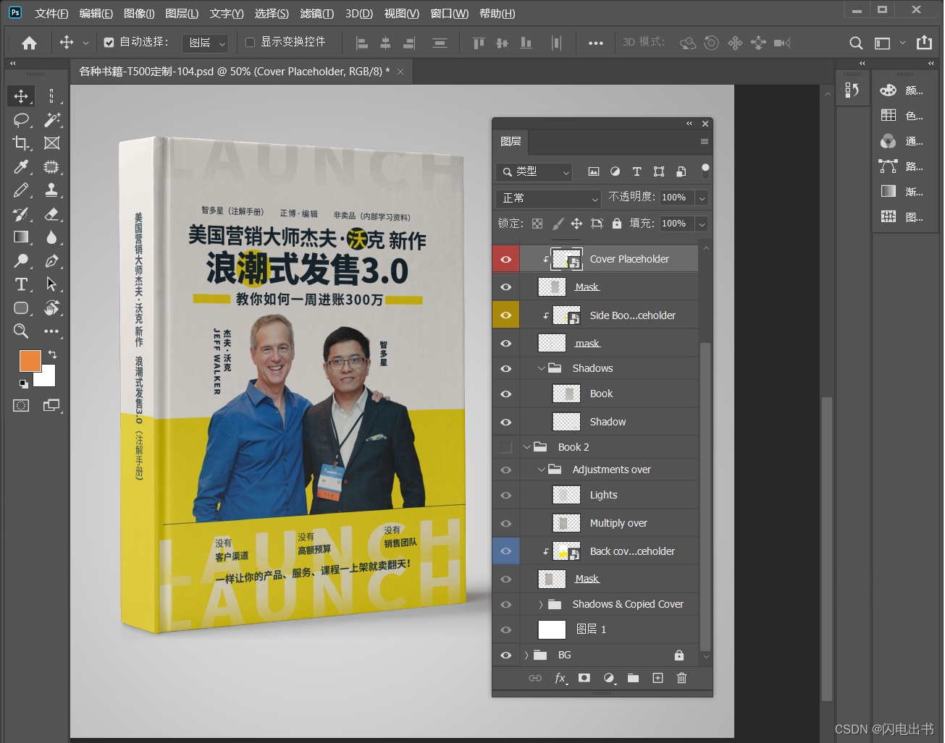This screenshot has height=743, width=945.
Task: Open the History panel icon
Action: (852, 90)
